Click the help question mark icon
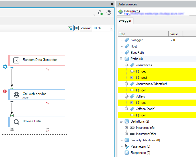Viewport: 196px width, 157px height. coord(109,13)
